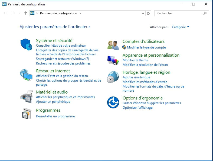Click the Système et sécurité shield icon

(26, 44)
